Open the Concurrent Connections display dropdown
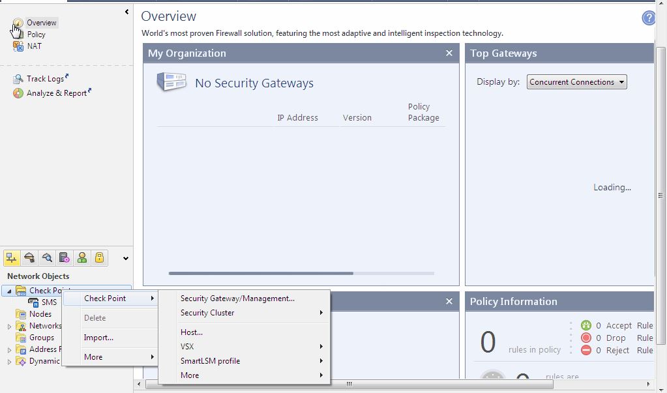The height and width of the screenshot is (393, 667). 576,81
